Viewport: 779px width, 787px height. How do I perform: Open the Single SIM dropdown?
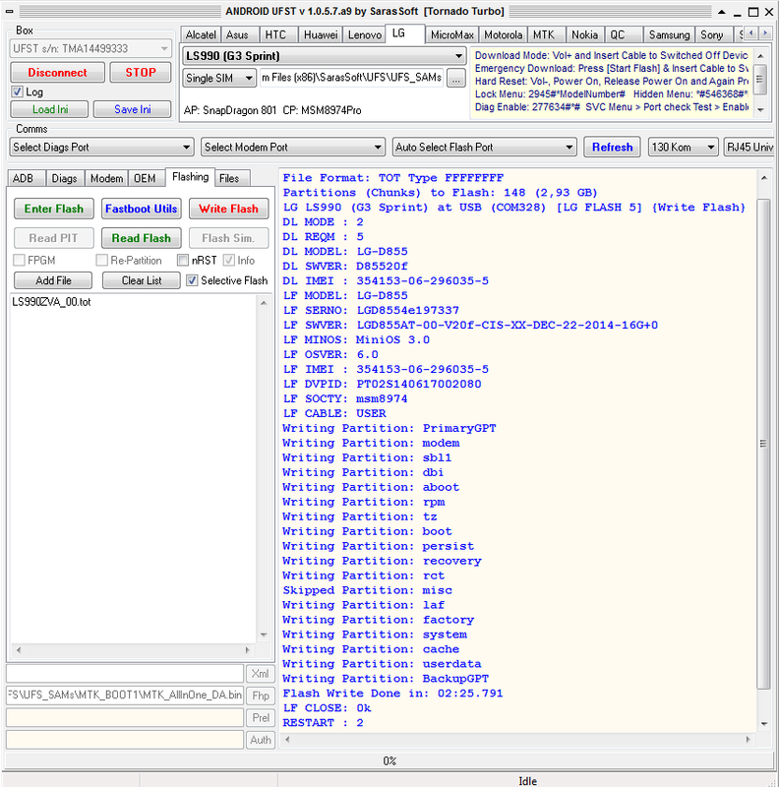pyautogui.click(x=219, y=78)
